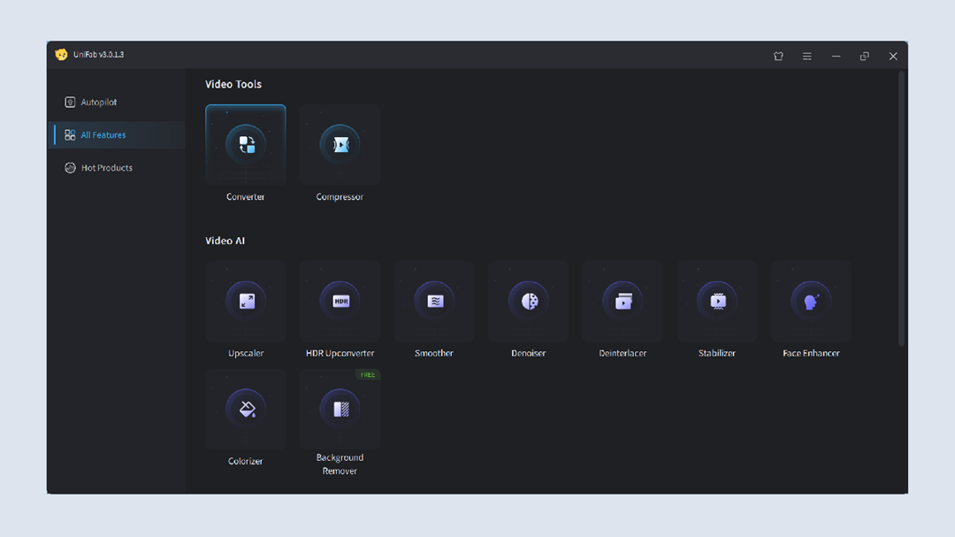Open the Denoiser tool

pos(529,301)
